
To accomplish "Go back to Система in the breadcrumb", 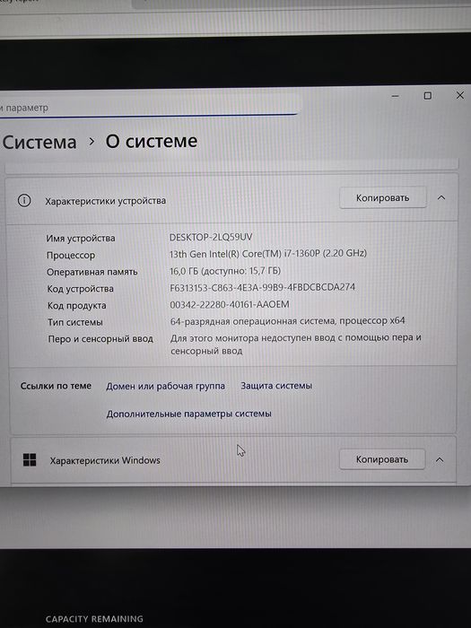I will 39,142.
